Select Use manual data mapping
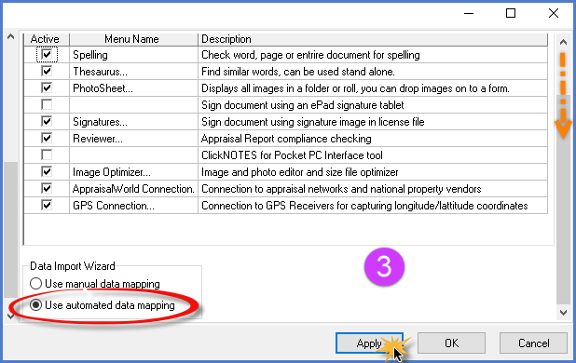The height and width of the screenshot is (363, 576). (95, 284)
